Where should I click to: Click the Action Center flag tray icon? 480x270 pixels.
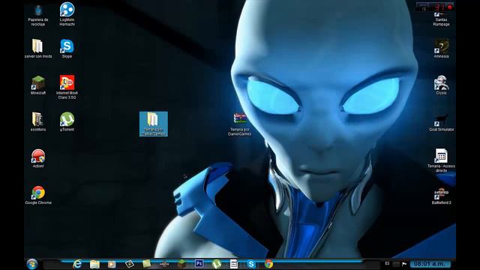[x=404, y=264]
